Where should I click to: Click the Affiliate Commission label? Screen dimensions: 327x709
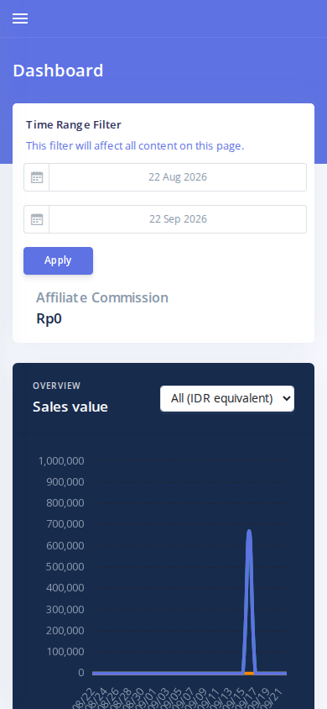click(102, 297)
